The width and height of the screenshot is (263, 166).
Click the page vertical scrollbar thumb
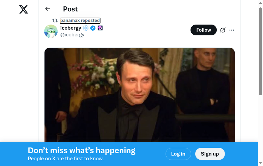tap(260, 51)
